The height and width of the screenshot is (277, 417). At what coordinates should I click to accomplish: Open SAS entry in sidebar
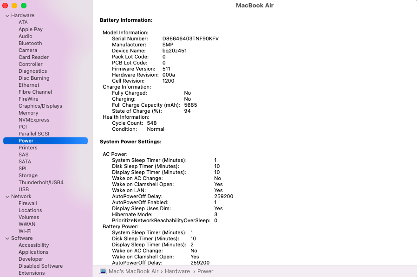(23, 155)
